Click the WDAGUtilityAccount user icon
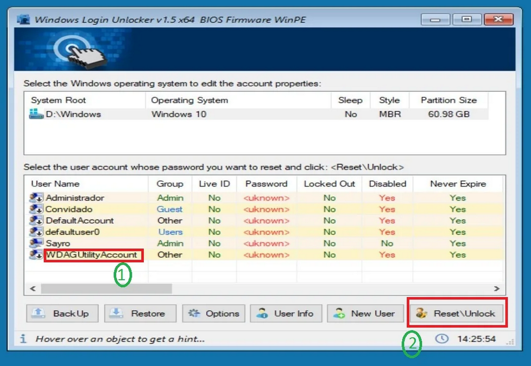Viewport: 531px width, 366px height. [x=36, y=255]
